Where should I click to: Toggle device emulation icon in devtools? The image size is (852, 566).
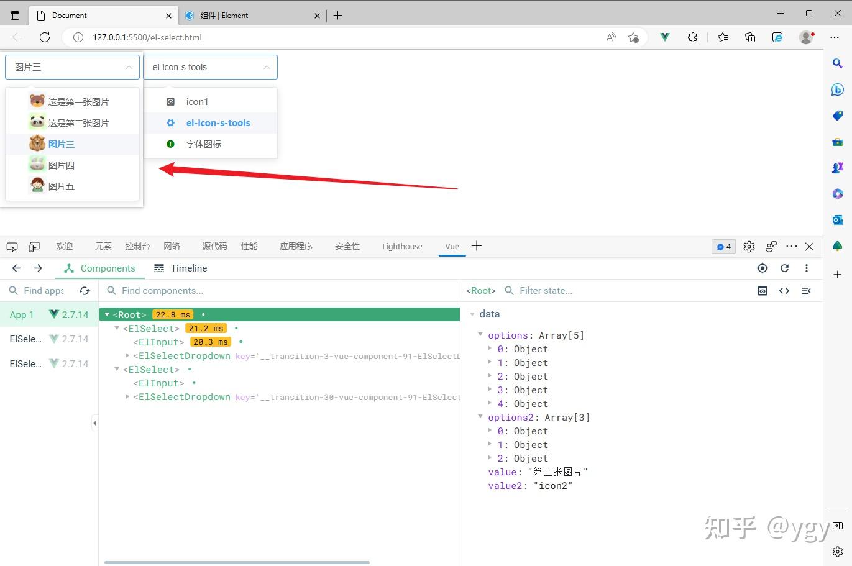(34, 247)
